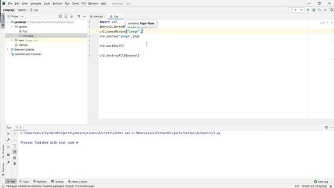This screenshot has width=334, height=188.
Task: Expand External Libraries node
Action: pos(8,50)
